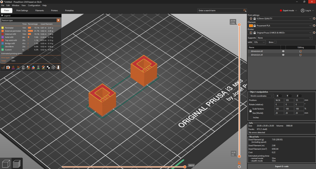Switch to sliced layers preview icon
The image size is (316, 169).
coord(17,163)
